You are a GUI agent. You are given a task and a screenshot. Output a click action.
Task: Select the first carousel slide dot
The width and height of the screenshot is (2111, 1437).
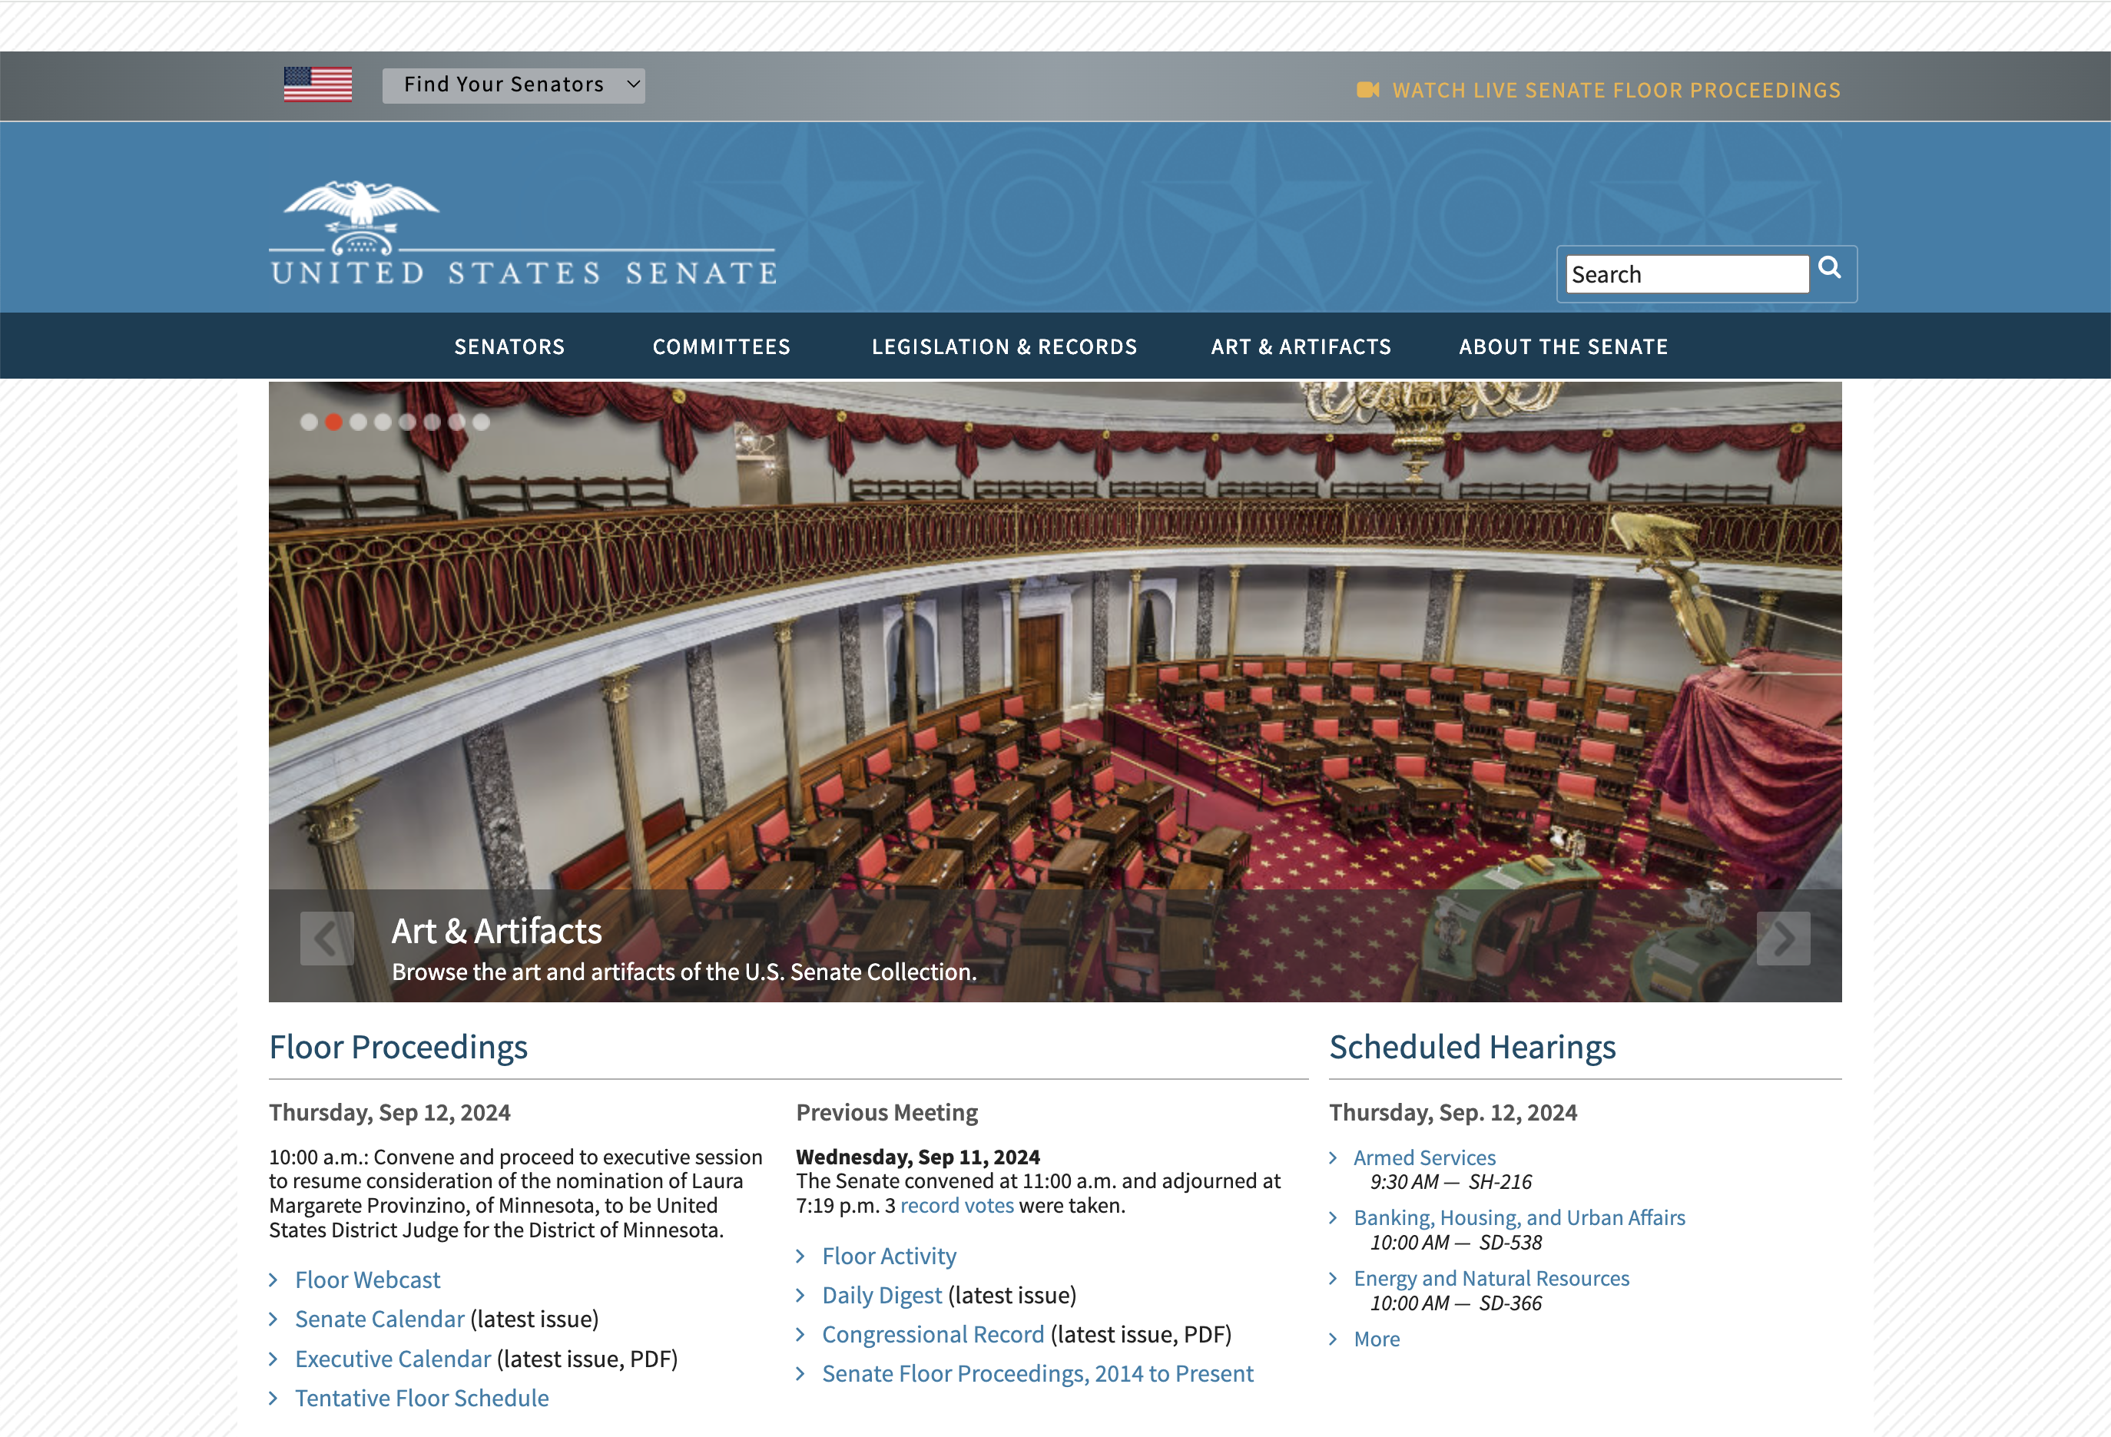tap(309, 422)
